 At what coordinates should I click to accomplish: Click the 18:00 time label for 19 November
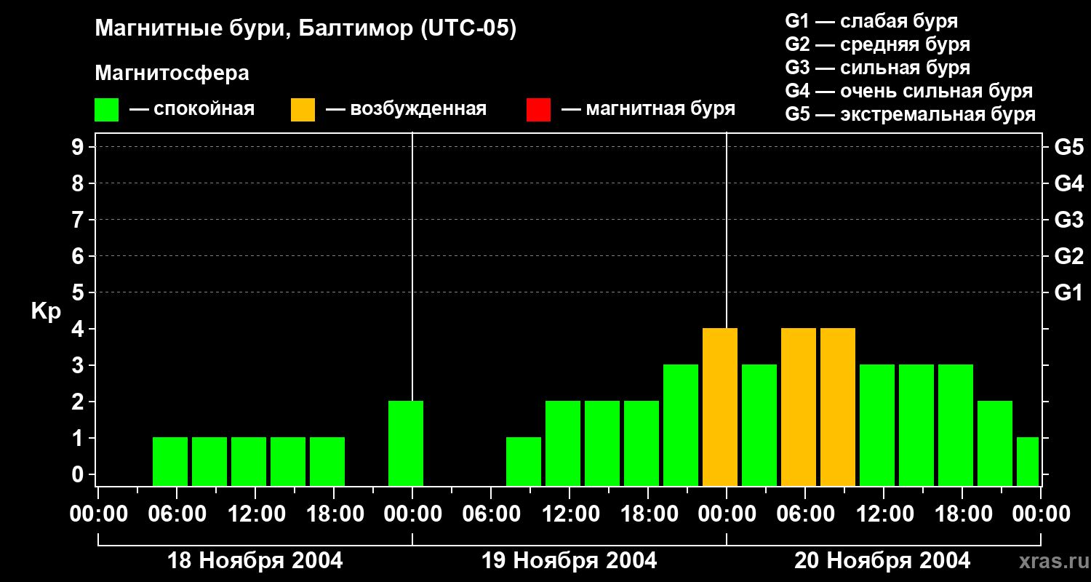[648, 514]
